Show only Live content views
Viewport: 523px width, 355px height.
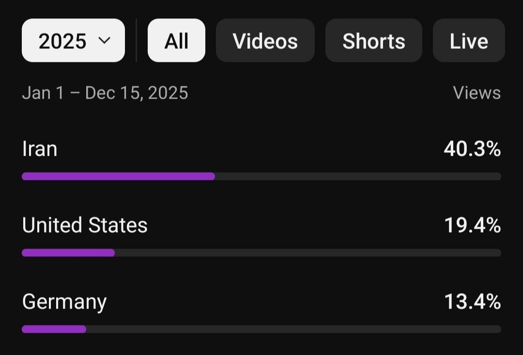tap(468, 41)
